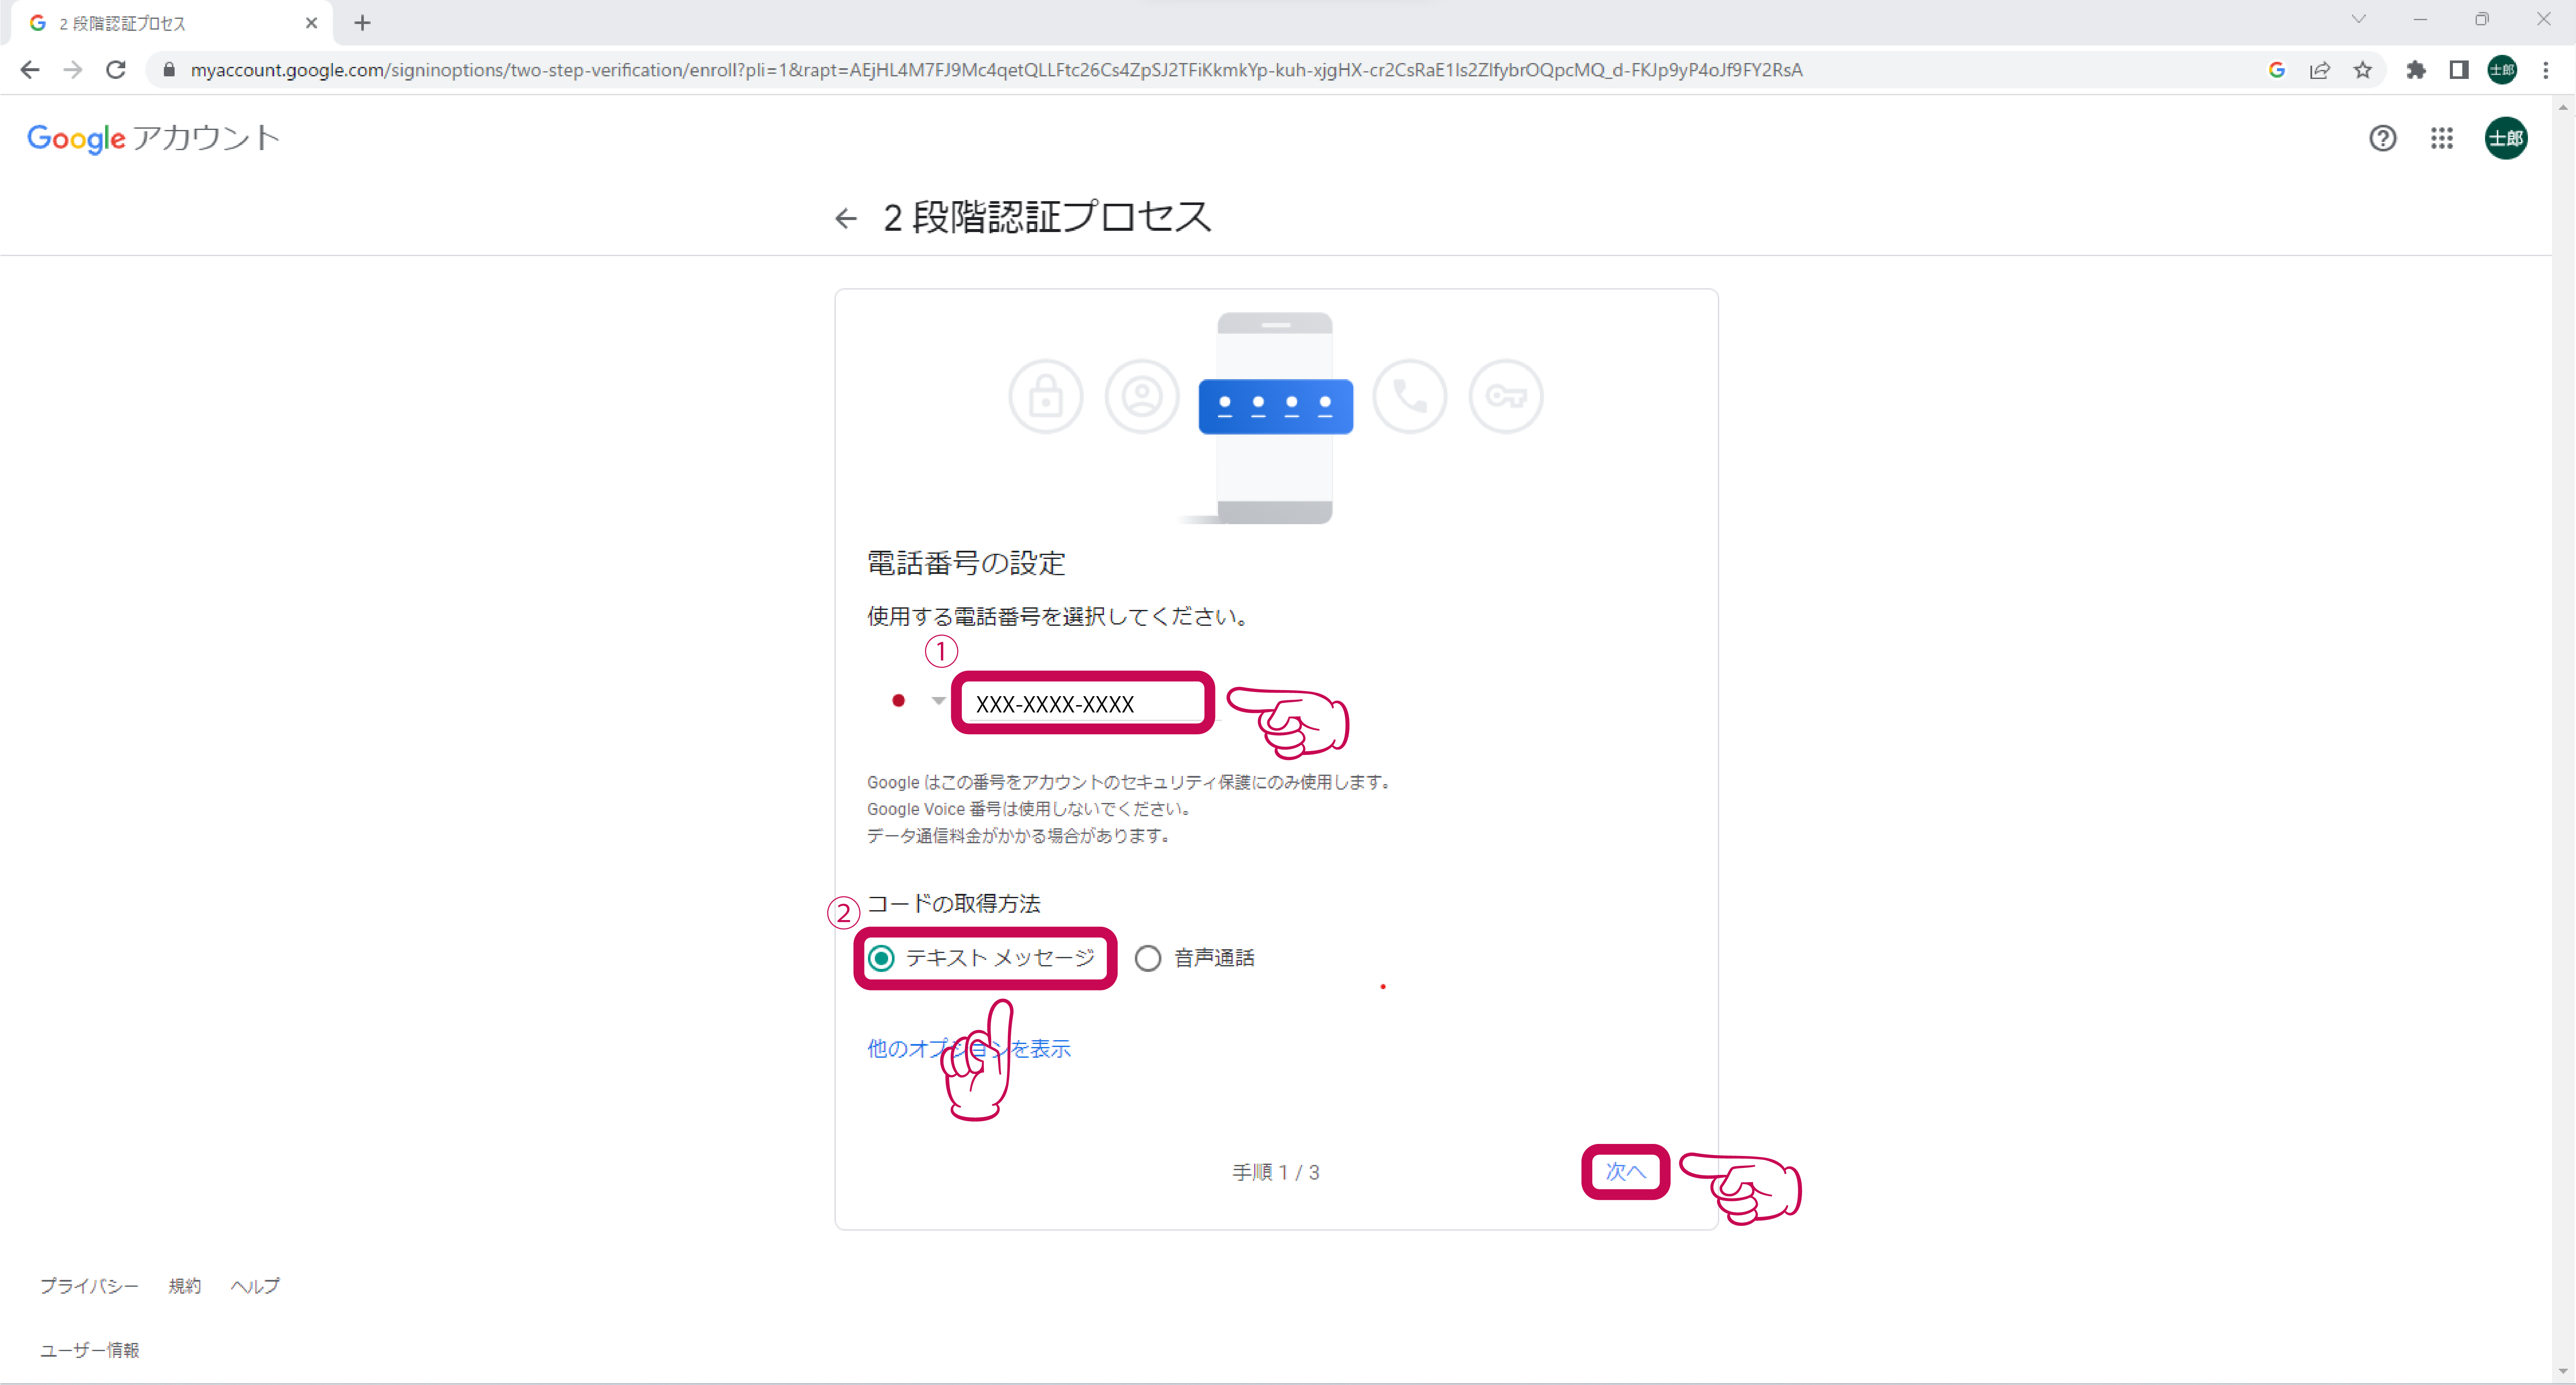
Task: Open Chrome profile avatar in toolbar
Action: coord(2502,70)
